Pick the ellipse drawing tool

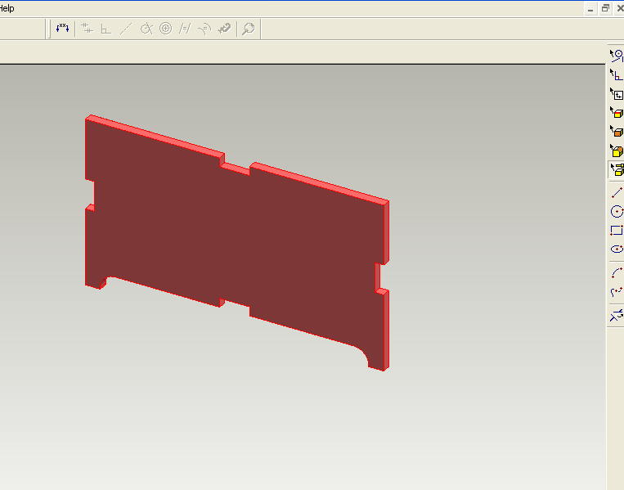[x=617, y=249]
